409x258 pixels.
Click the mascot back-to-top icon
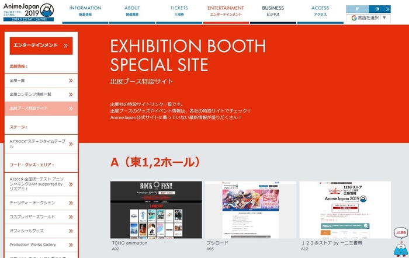[401, 242]
